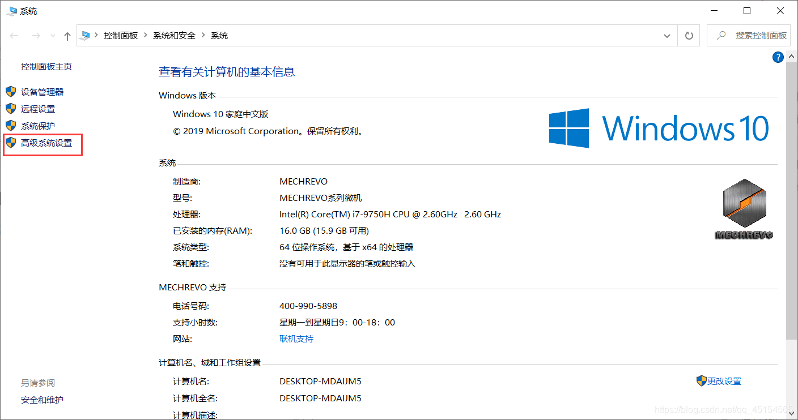This screenshot has width=798, height=420.
Task: Click the Windows 10 logo image
Action: [x=659, y=128]
